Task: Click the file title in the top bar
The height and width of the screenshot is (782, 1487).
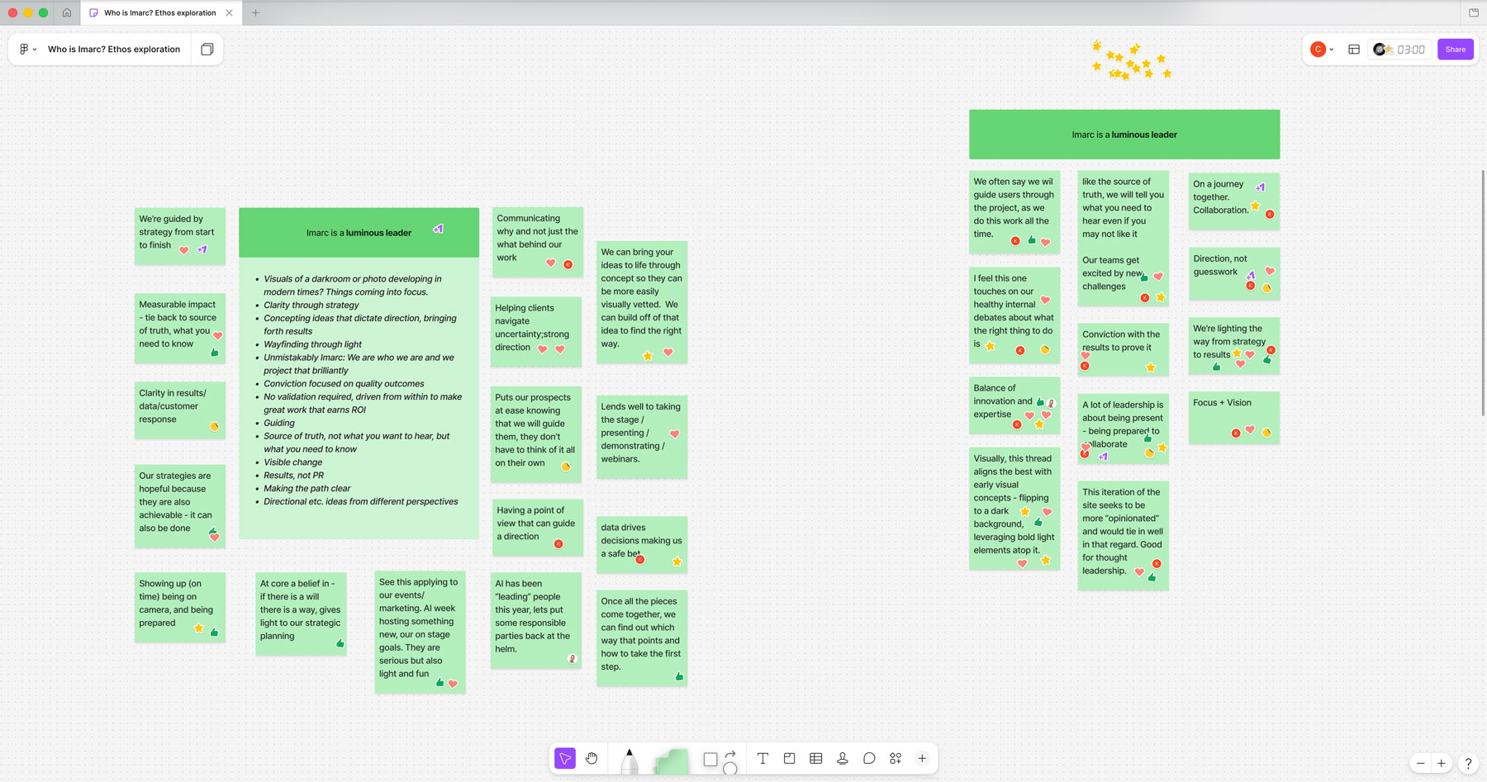Action: (x=114, y=50)
